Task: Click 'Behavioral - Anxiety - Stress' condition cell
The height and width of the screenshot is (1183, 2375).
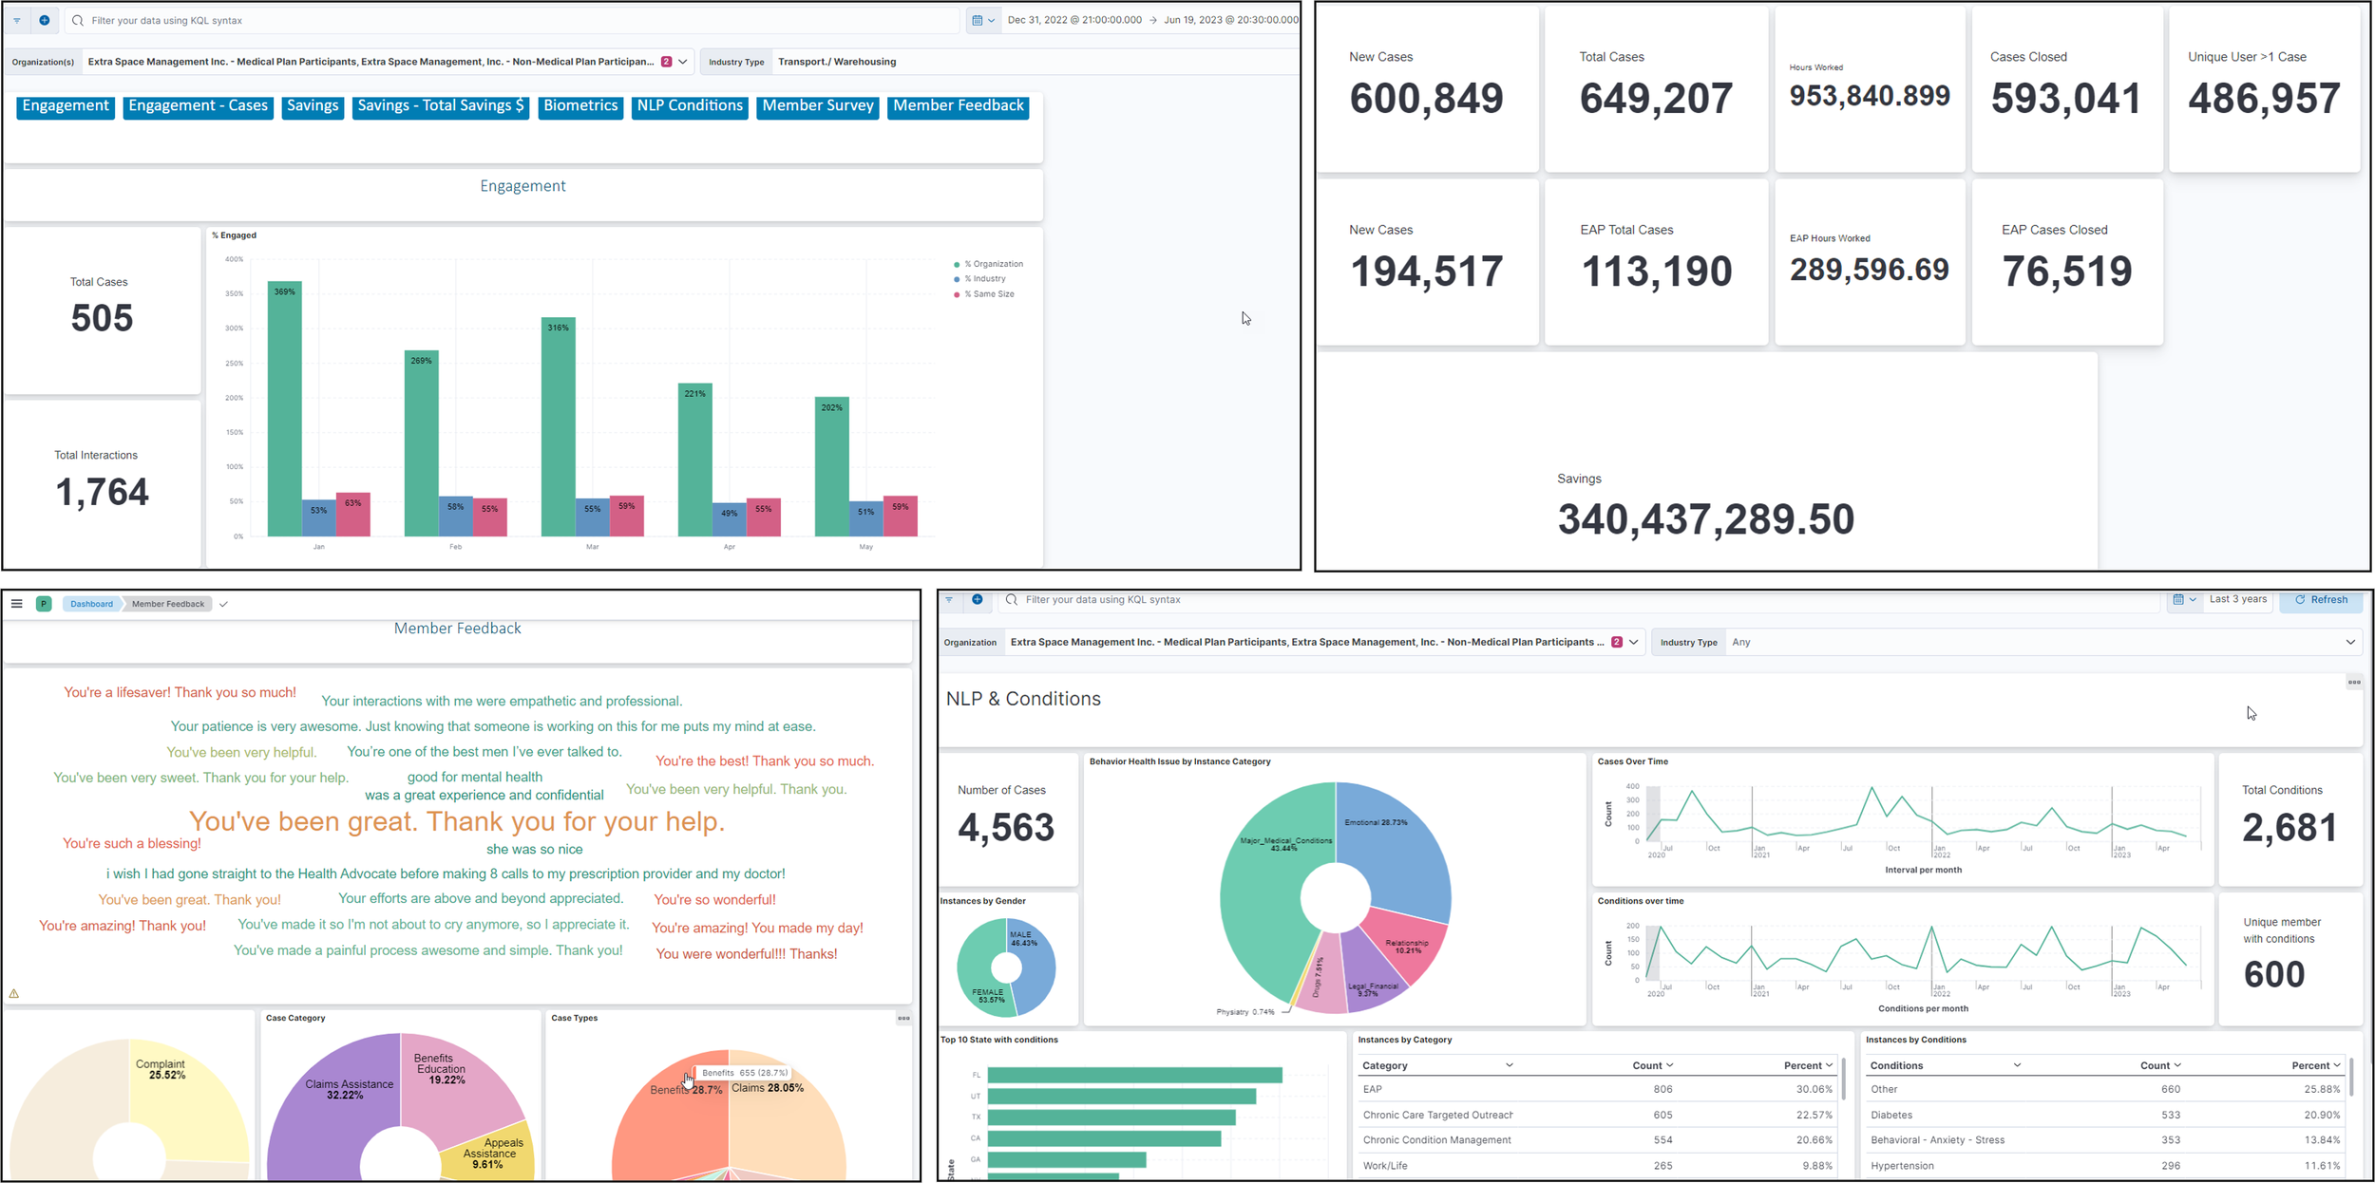Action: [x=1937, y=1140]
